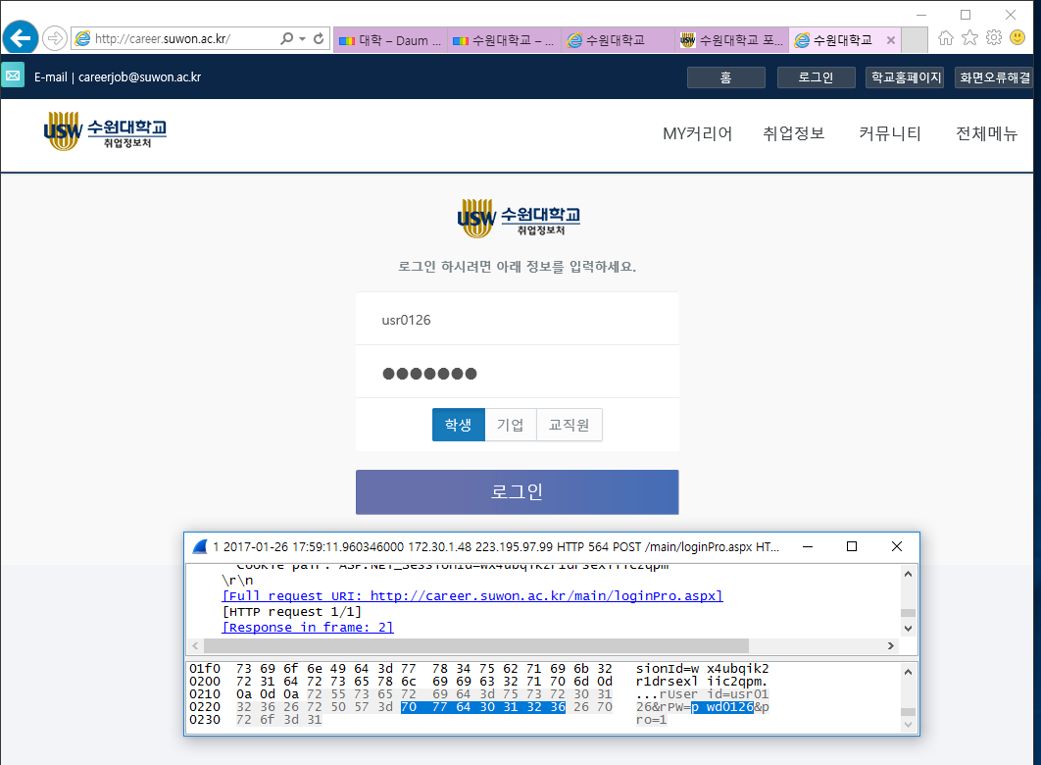
Task: Click packet details scroll down arrow
Action: [909, 629]
